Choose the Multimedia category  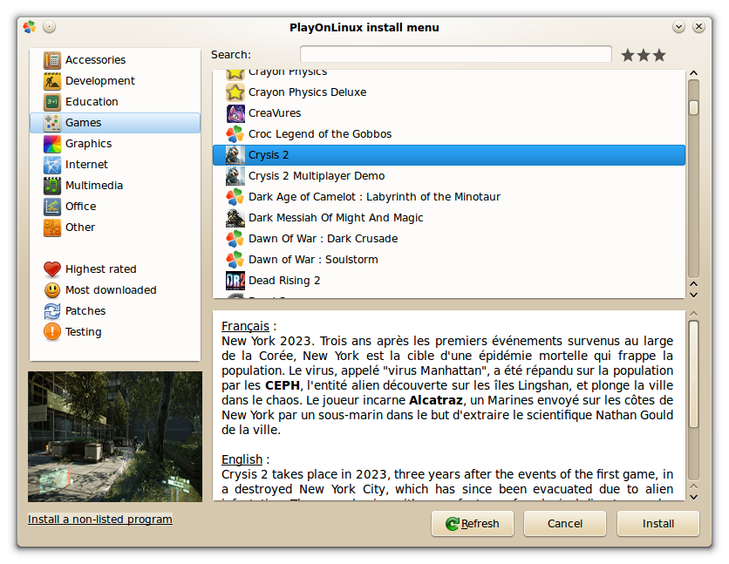[115, 186]
